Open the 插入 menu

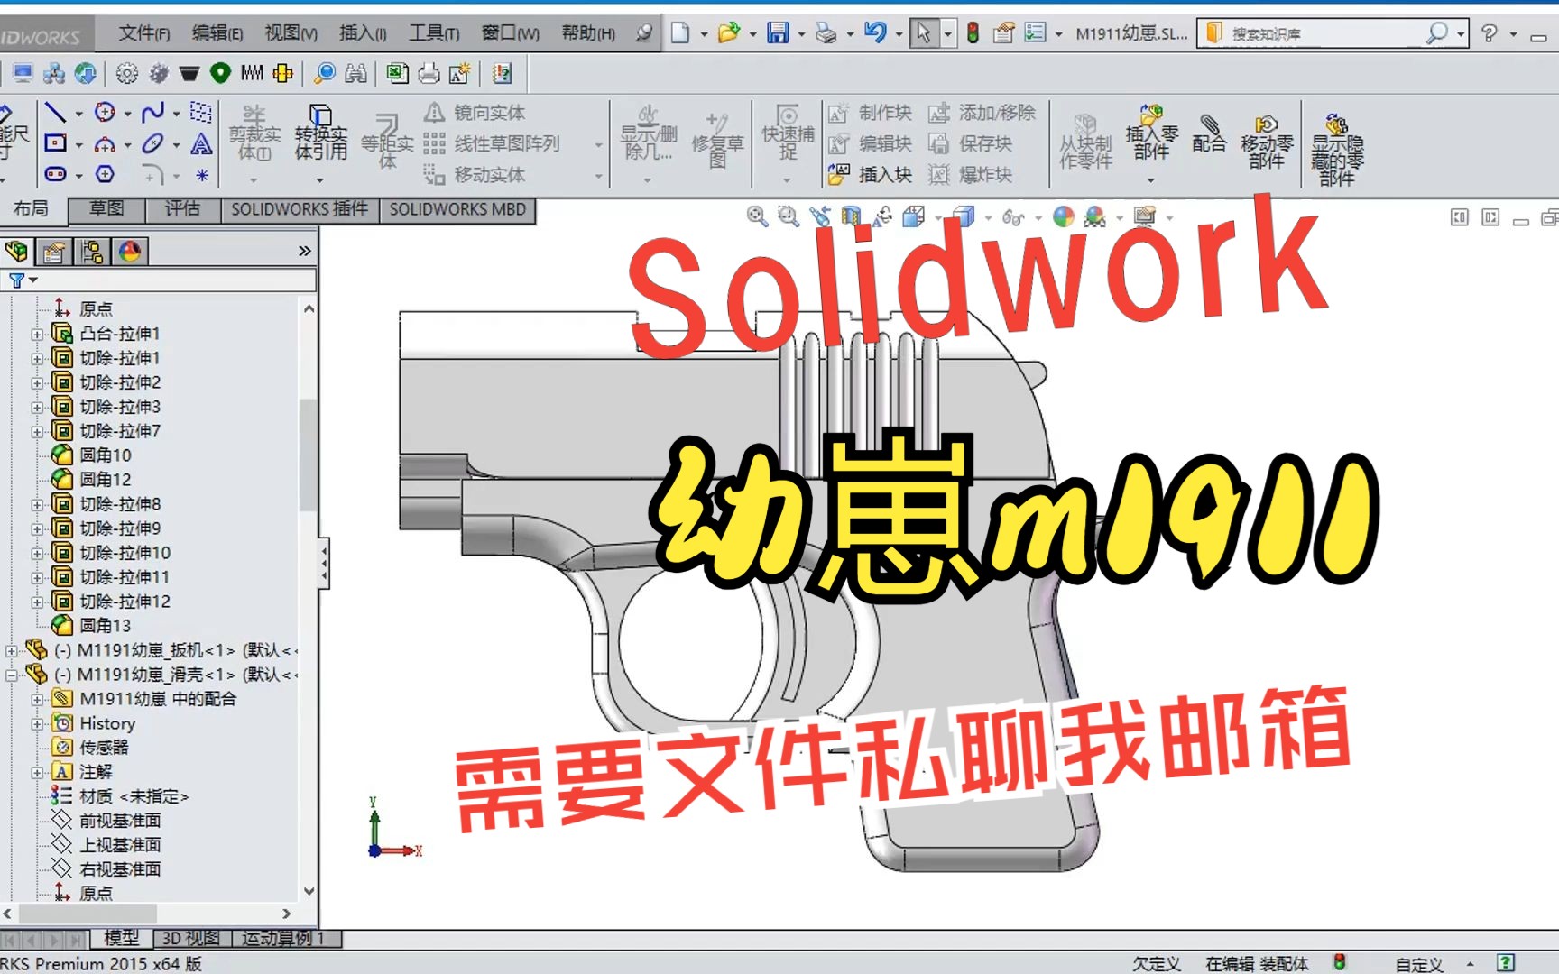(361, 32)
